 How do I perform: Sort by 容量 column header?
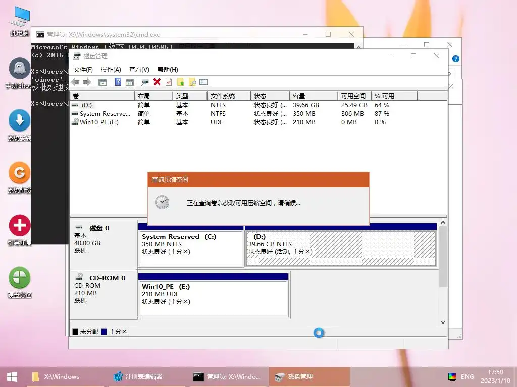314,96
